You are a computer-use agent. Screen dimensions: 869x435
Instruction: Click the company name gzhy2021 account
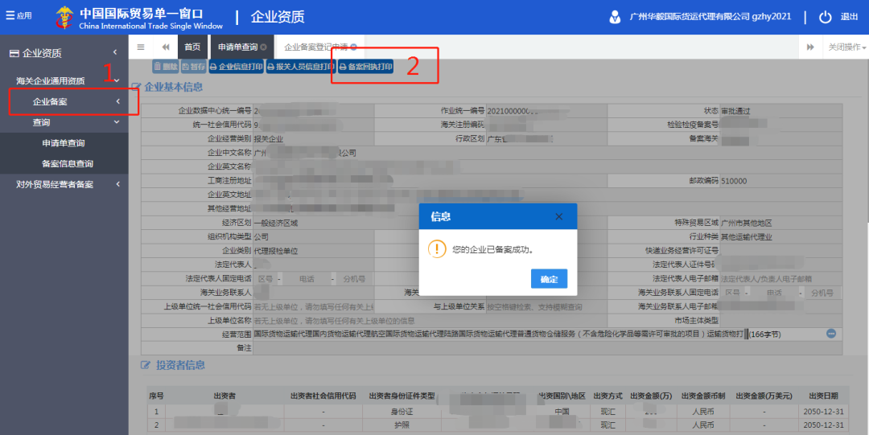[x=710, y=17]
